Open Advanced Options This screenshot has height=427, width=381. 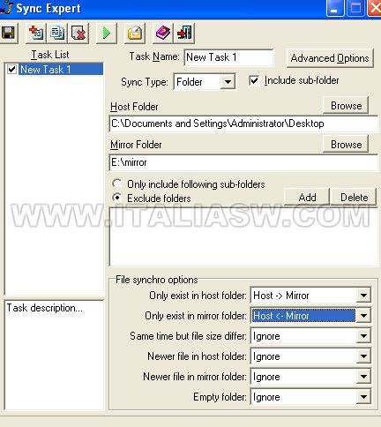330,58
